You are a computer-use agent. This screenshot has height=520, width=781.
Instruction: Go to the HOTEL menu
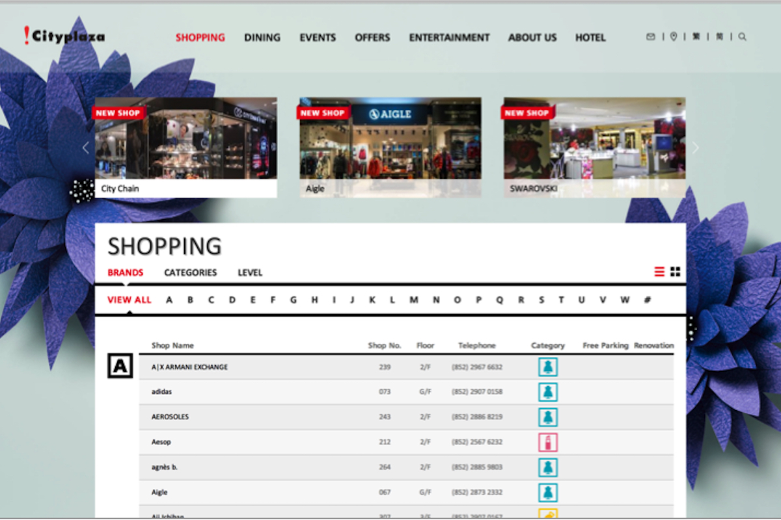[x=590, y=38]
